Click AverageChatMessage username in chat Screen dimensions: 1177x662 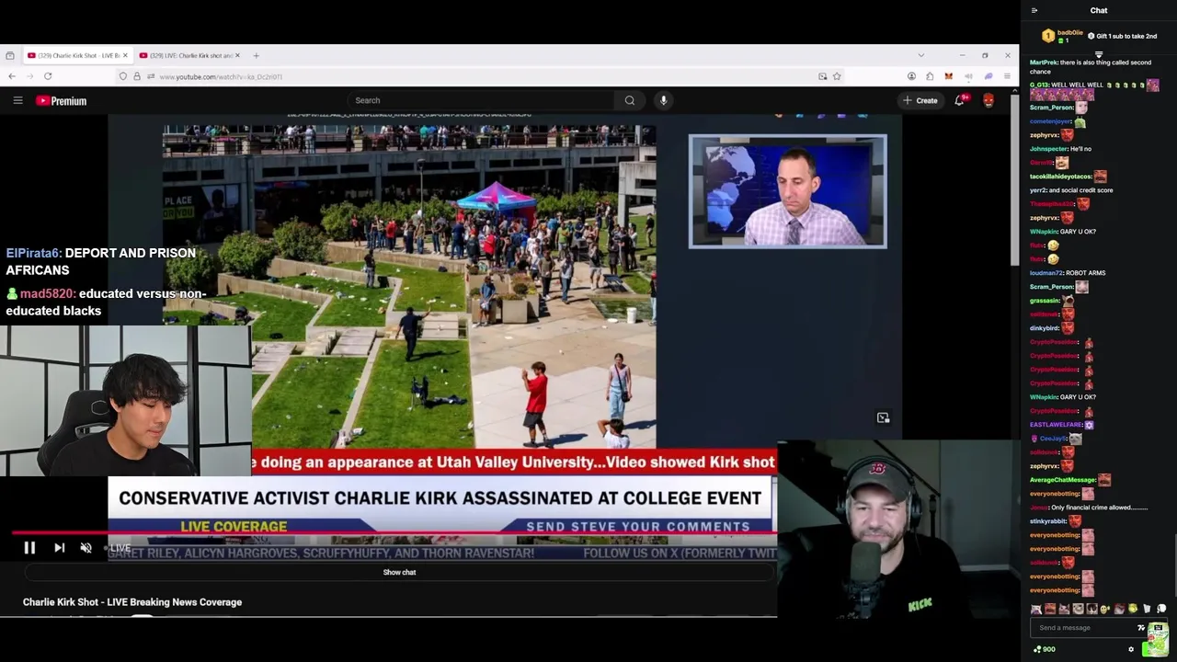[x=1063, y=480]
